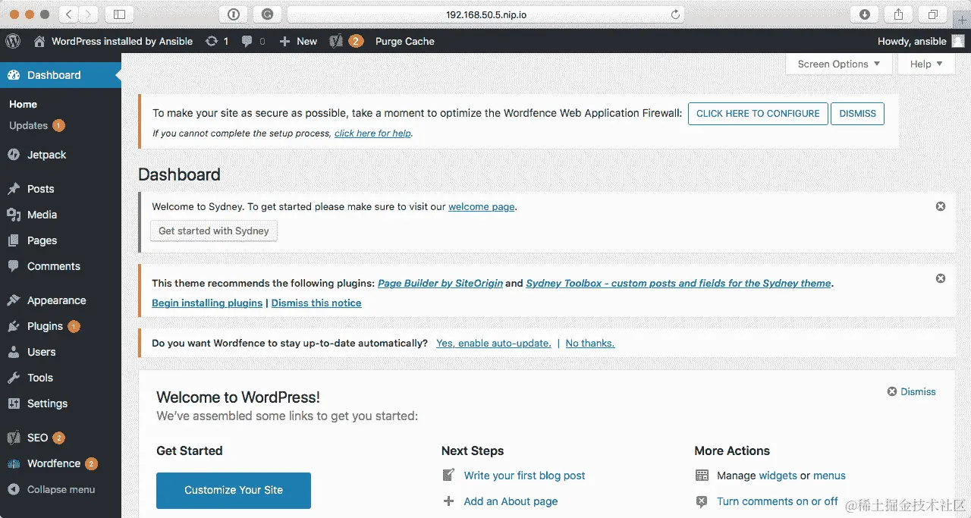Click the Wordfence icon in the sidebar
This screenshot has width=971, height=518.
pos(13,463)
